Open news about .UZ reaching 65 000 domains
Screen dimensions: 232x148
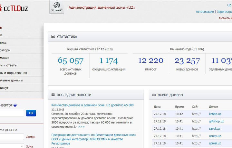tap(92, 105)
